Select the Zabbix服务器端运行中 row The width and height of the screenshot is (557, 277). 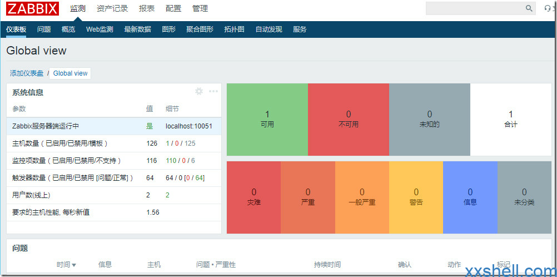click(113, 126)
